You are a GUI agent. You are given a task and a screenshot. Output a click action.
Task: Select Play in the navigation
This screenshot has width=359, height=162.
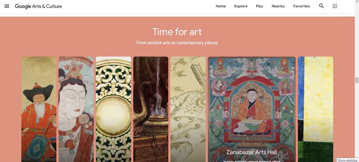coord(259,6)
